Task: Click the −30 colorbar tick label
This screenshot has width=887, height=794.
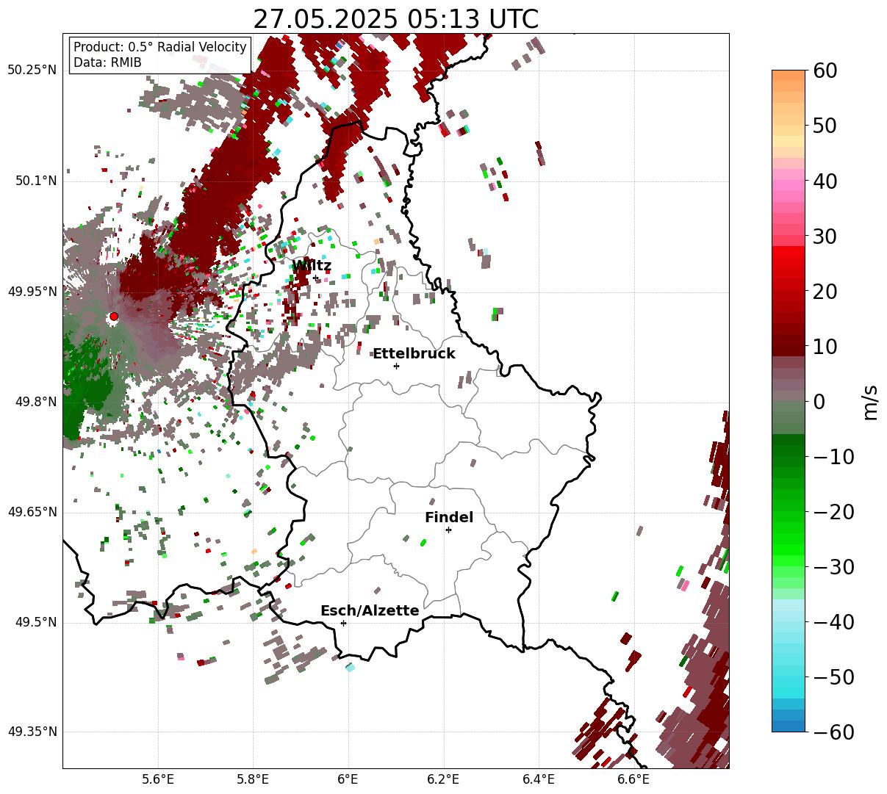Action: pyautogui.click(x=833, y=567)
